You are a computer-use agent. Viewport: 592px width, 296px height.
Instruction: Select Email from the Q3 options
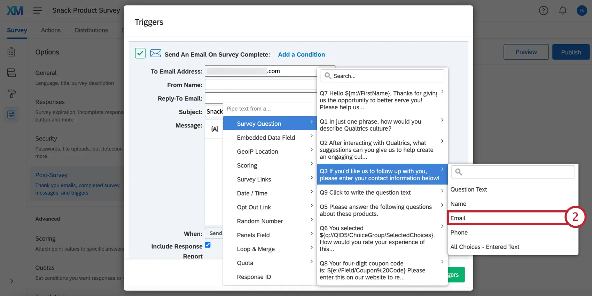507,218
